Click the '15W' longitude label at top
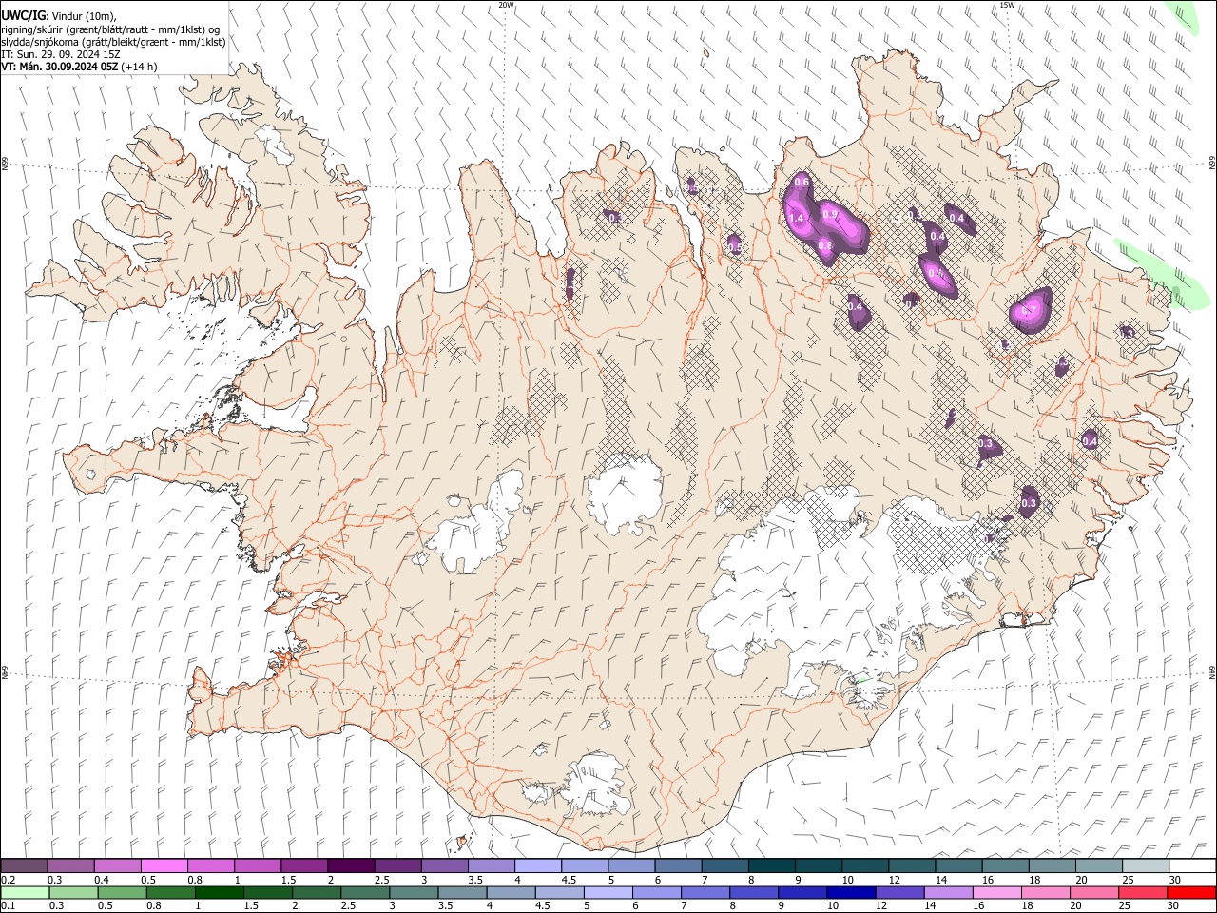The height and width of the screenshot is (913, 1217). 1007,5
